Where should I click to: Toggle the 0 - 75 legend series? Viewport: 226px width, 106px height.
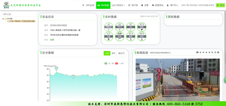109,63
